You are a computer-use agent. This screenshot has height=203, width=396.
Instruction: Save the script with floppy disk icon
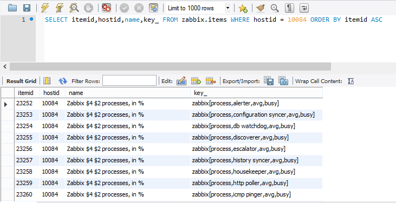pos(27,8)
